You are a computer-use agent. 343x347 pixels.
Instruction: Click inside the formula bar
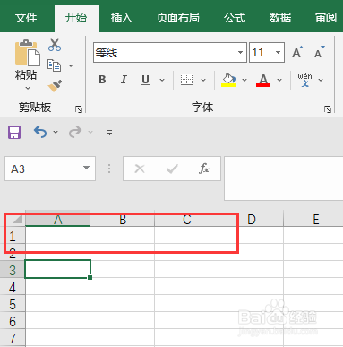tap(283, 178)
